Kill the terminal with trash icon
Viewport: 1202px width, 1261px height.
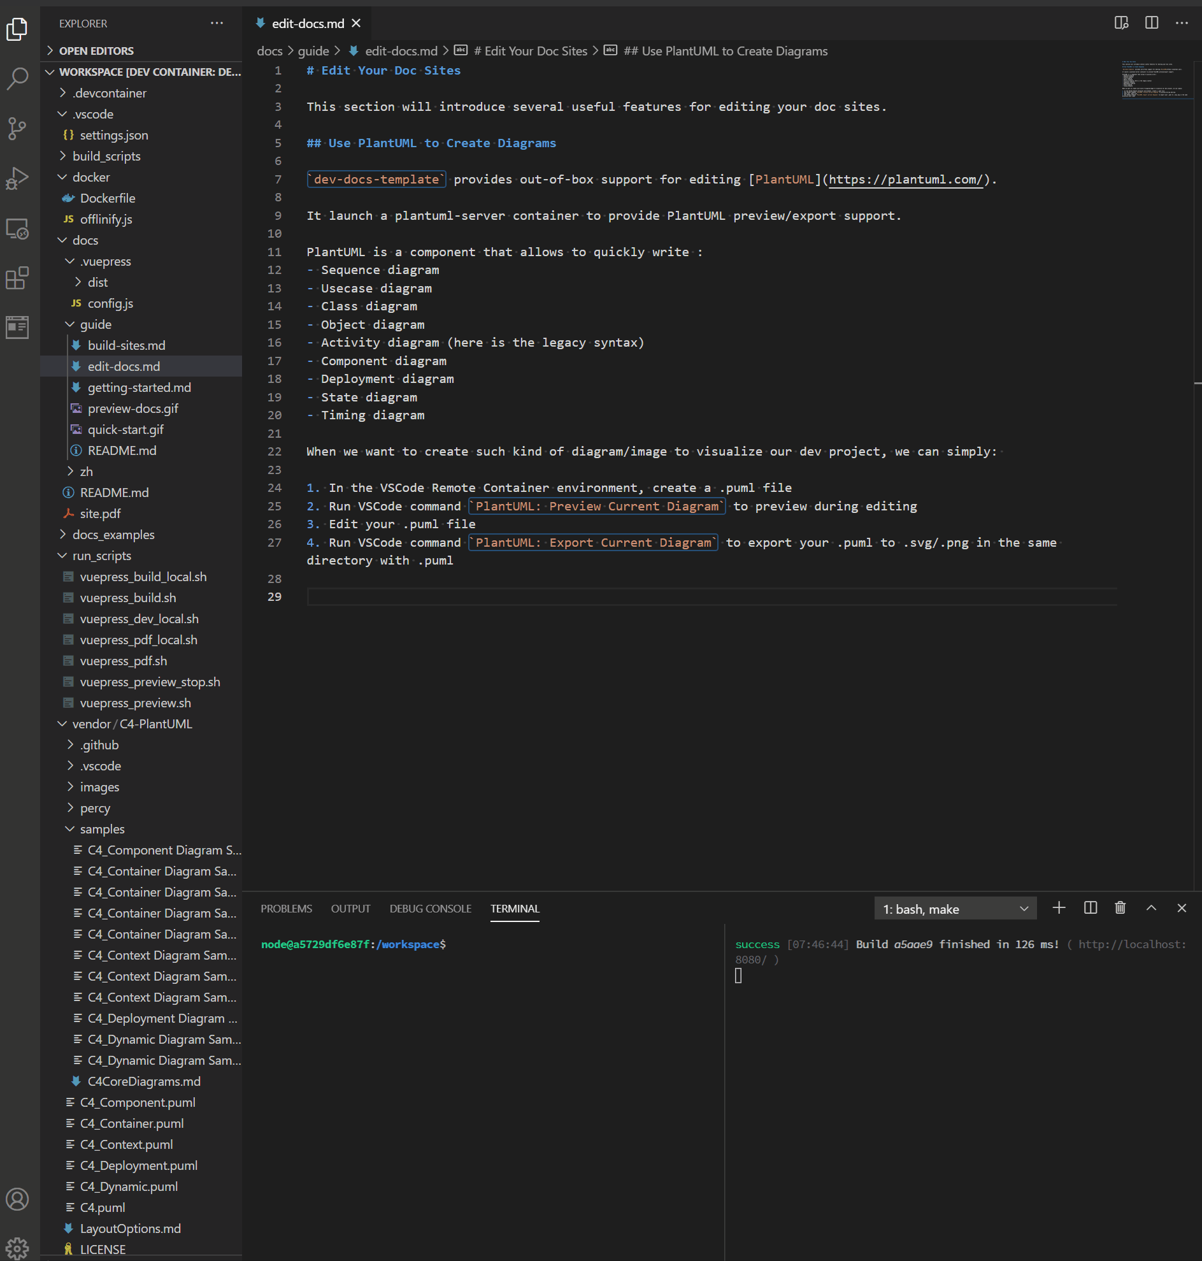[1120, 908]
